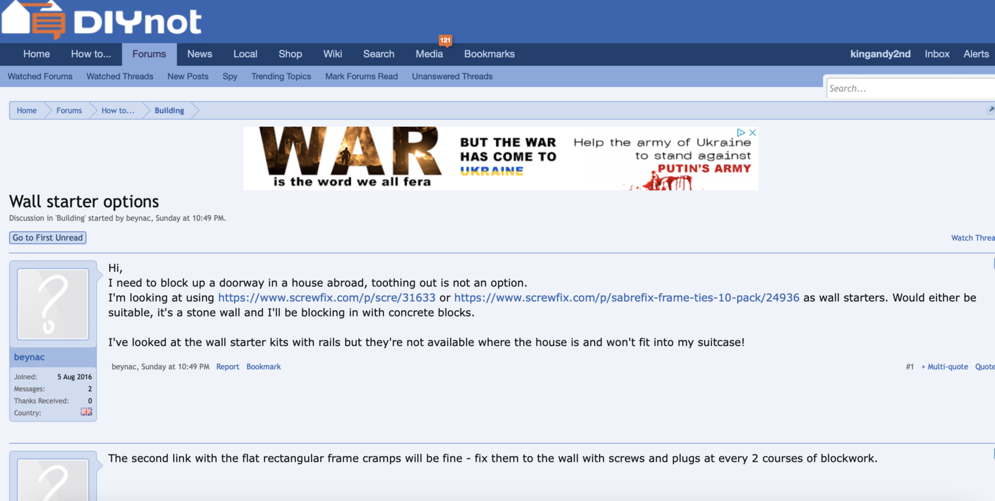Close the war advertisement banner

coord(752,132)
